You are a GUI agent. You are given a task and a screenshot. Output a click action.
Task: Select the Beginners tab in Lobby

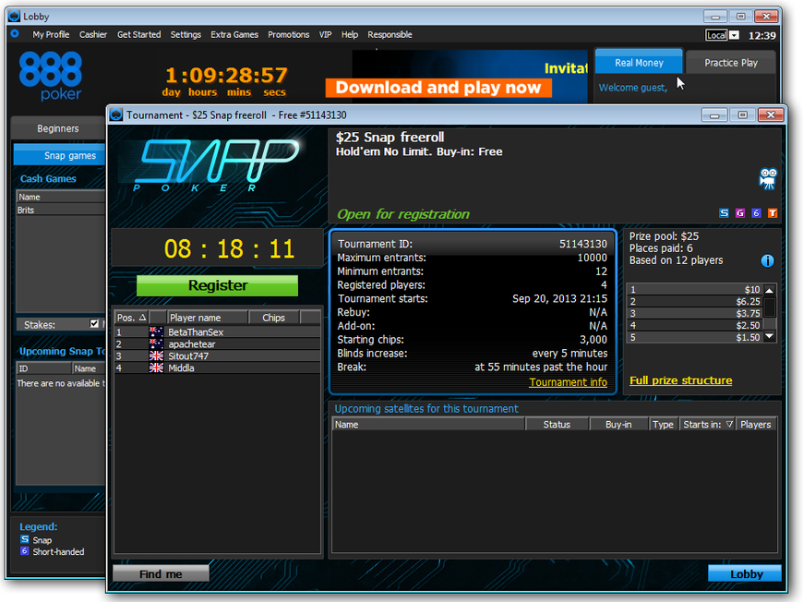(x=58, y=128)
